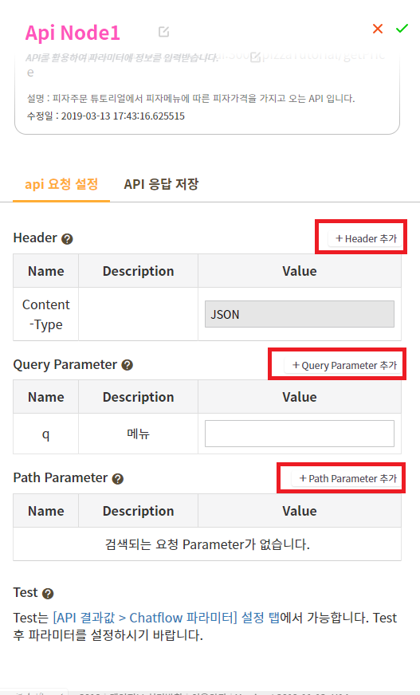Confirm settings with the green checkmark icon
Image resolution: width=420 pixels, height=695 pixels.
click(402, 29)
